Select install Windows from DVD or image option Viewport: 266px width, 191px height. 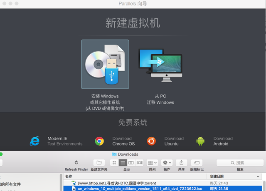105,64
